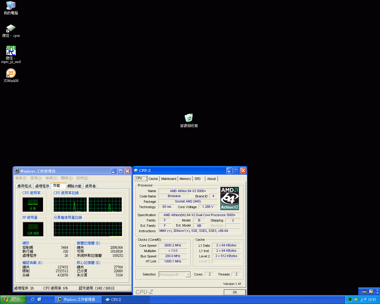The width and height of the screenshot is (380, 304).
Task: Open the 檢視(V) menu in Task Manager
Action: [x=51, y=178]
